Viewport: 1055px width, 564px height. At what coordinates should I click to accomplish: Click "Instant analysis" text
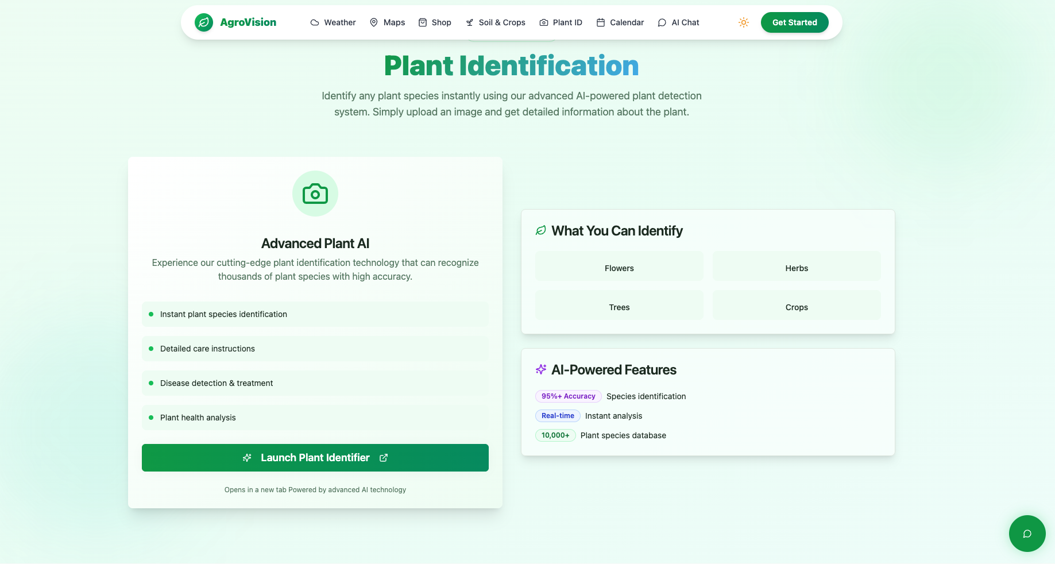(614, 416)
